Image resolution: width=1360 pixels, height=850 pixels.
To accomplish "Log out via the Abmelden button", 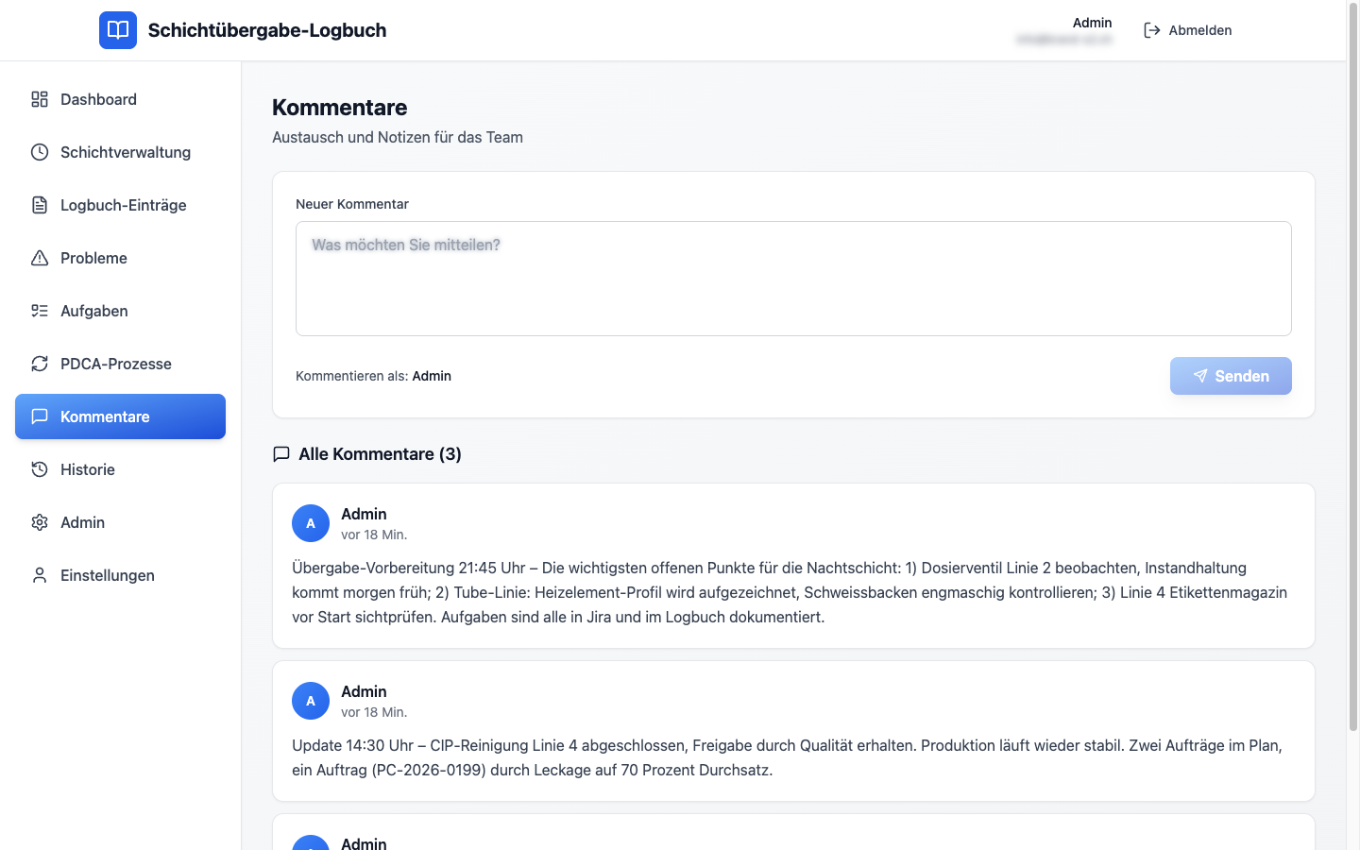I will click(x=1187, y=30).
